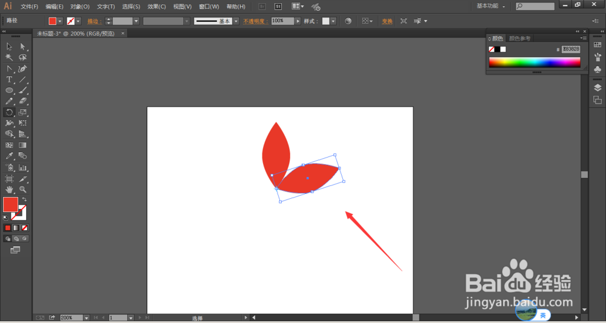Select the Blend tool
606x323 pixels.
point(23,156)
